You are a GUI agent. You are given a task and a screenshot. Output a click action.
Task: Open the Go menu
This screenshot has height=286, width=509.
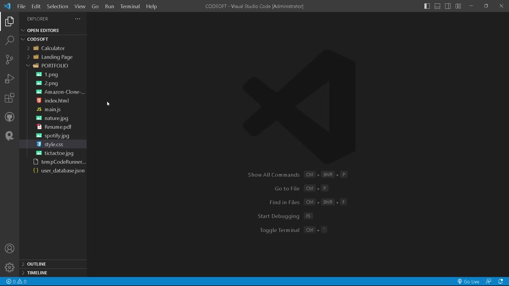coord(95,6)
